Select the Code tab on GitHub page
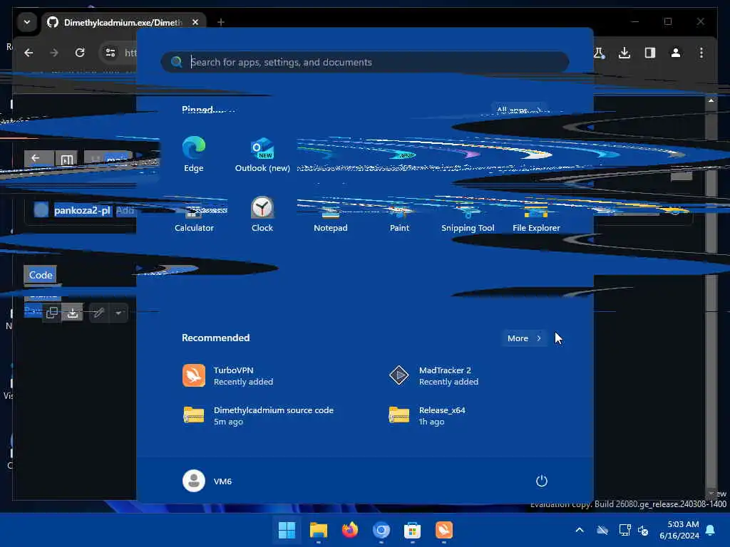The image size is (730, 547). pyautogui.click(x=41, y=275)
